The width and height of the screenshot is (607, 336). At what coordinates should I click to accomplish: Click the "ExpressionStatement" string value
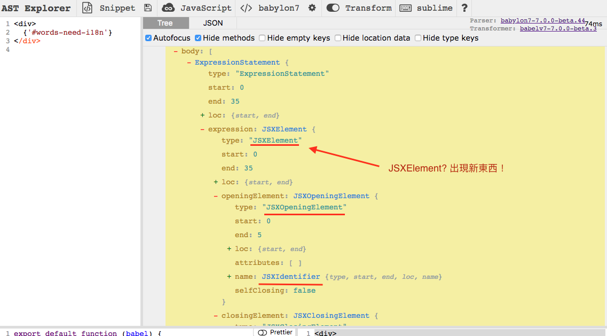[282, 74]
